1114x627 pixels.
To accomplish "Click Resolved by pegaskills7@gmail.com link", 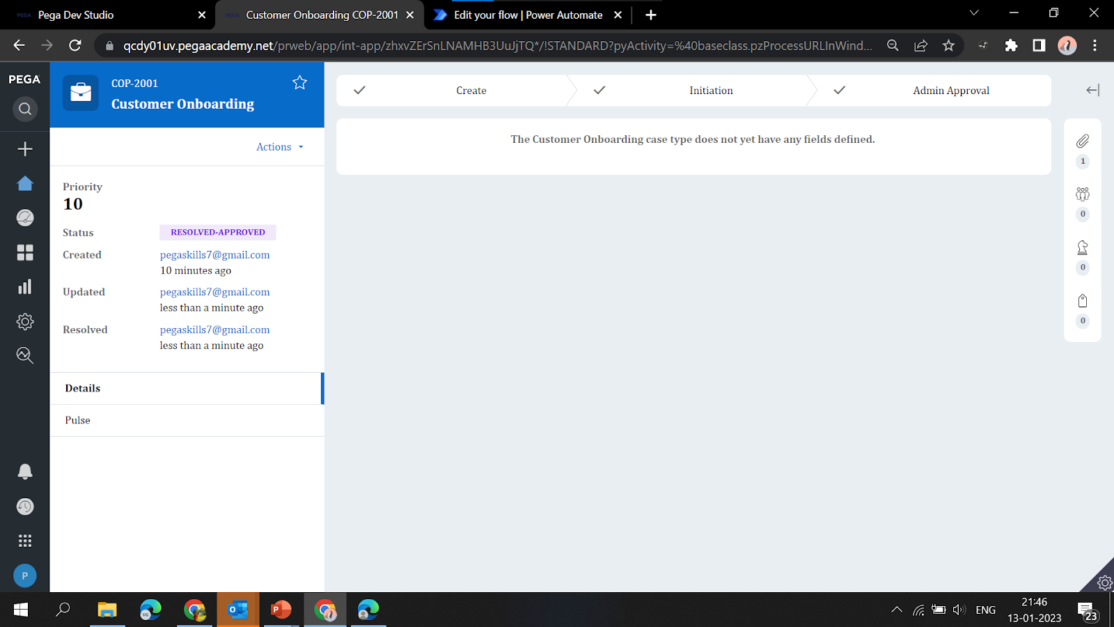I will (214, 330).
